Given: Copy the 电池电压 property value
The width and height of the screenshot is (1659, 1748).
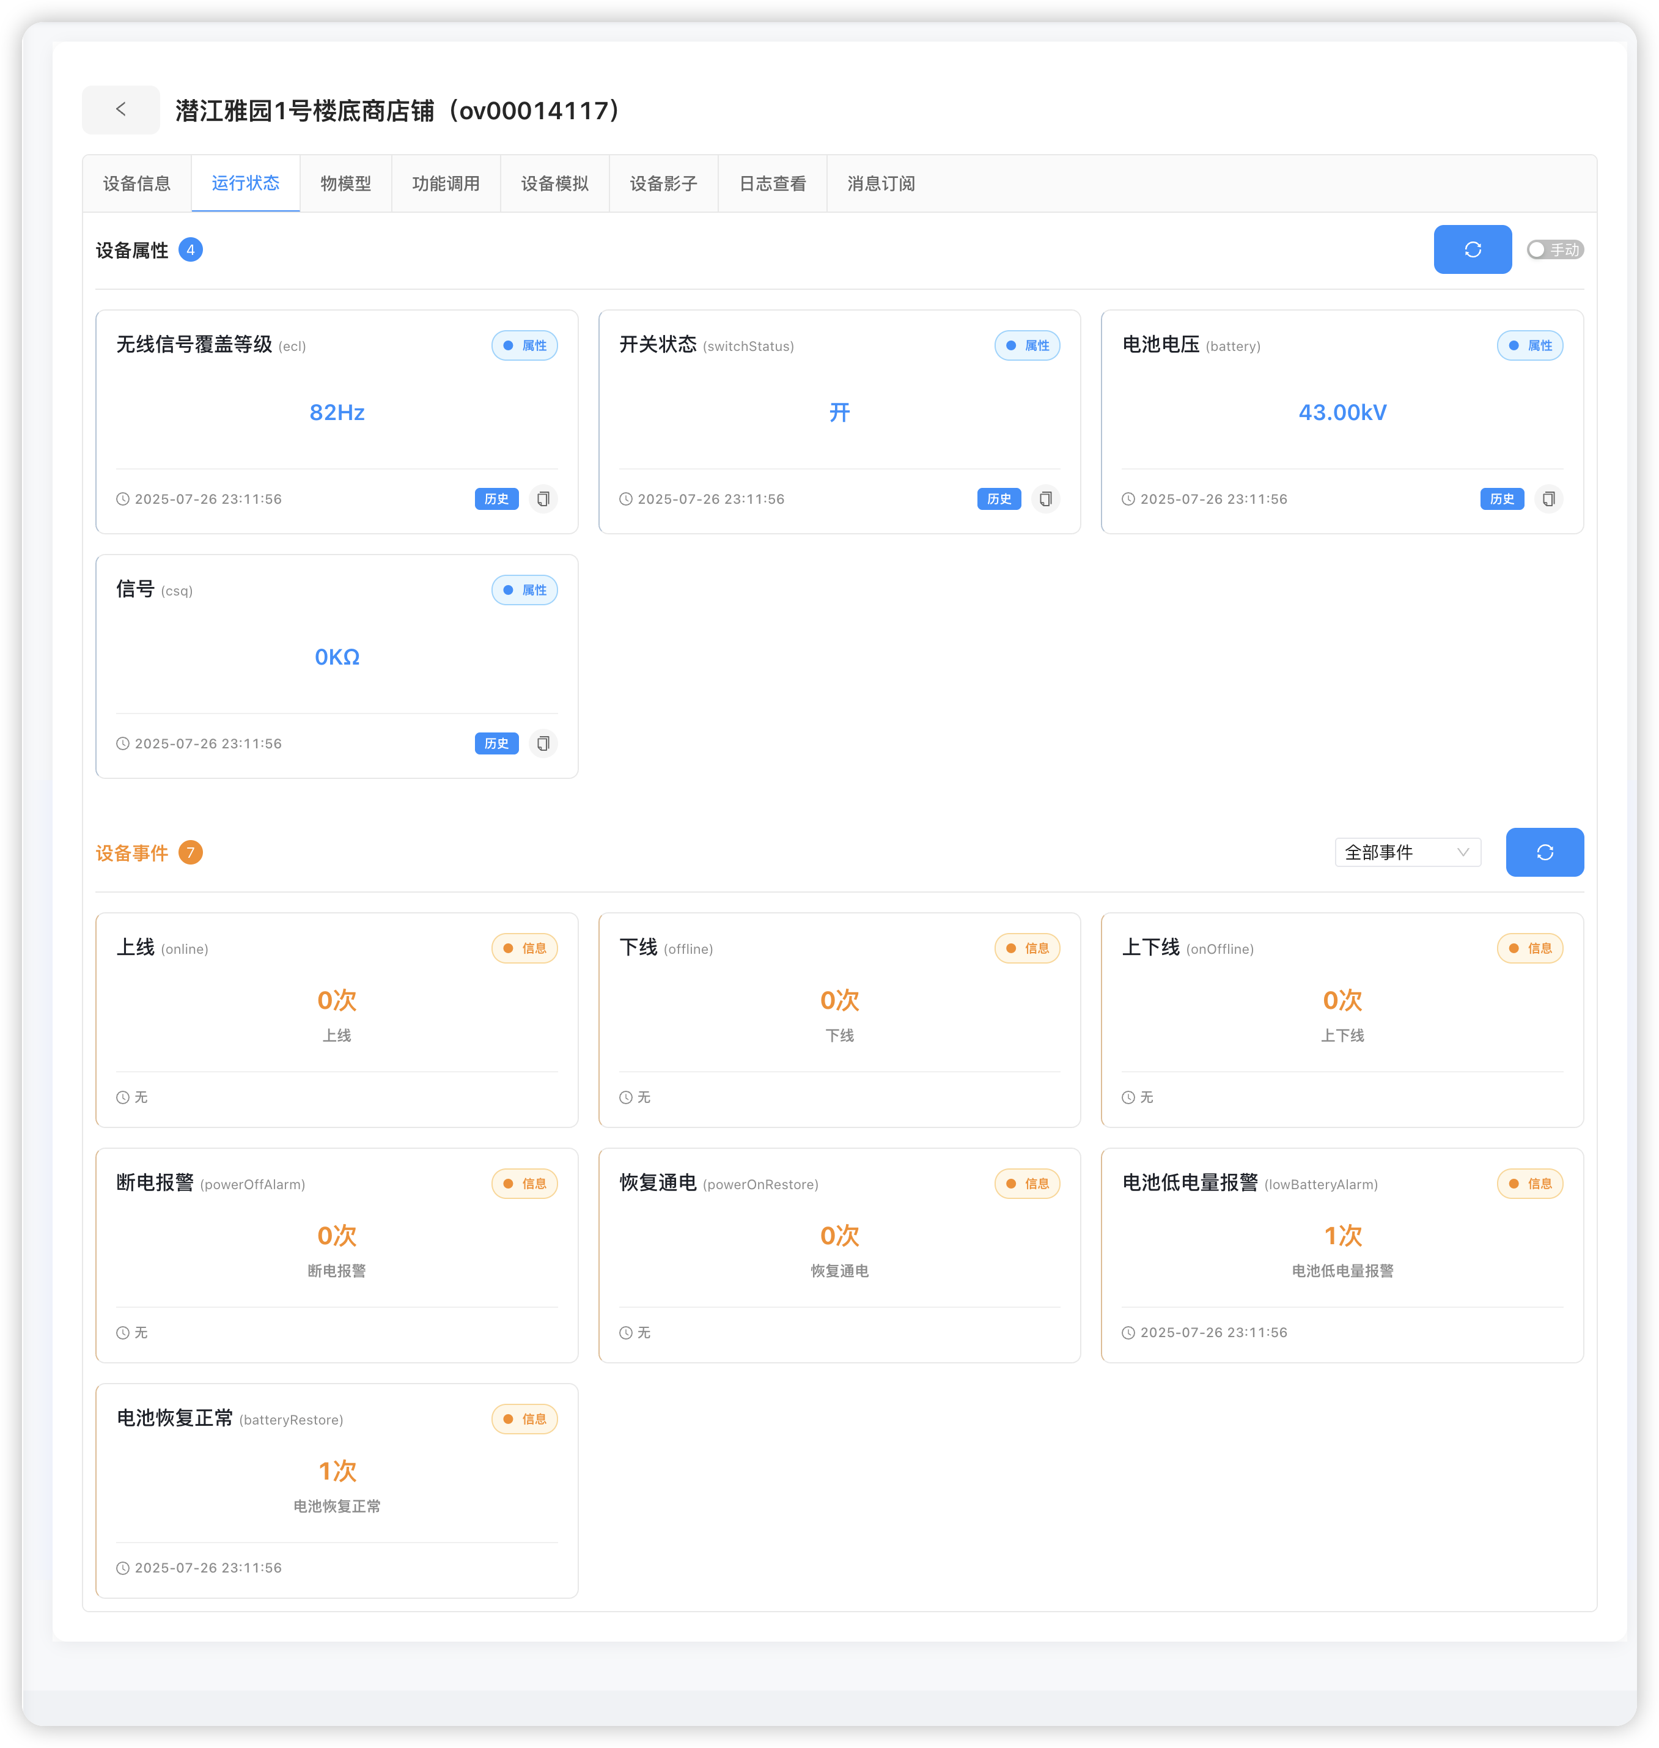Looking at the screenshot, I should [1548, 498].
